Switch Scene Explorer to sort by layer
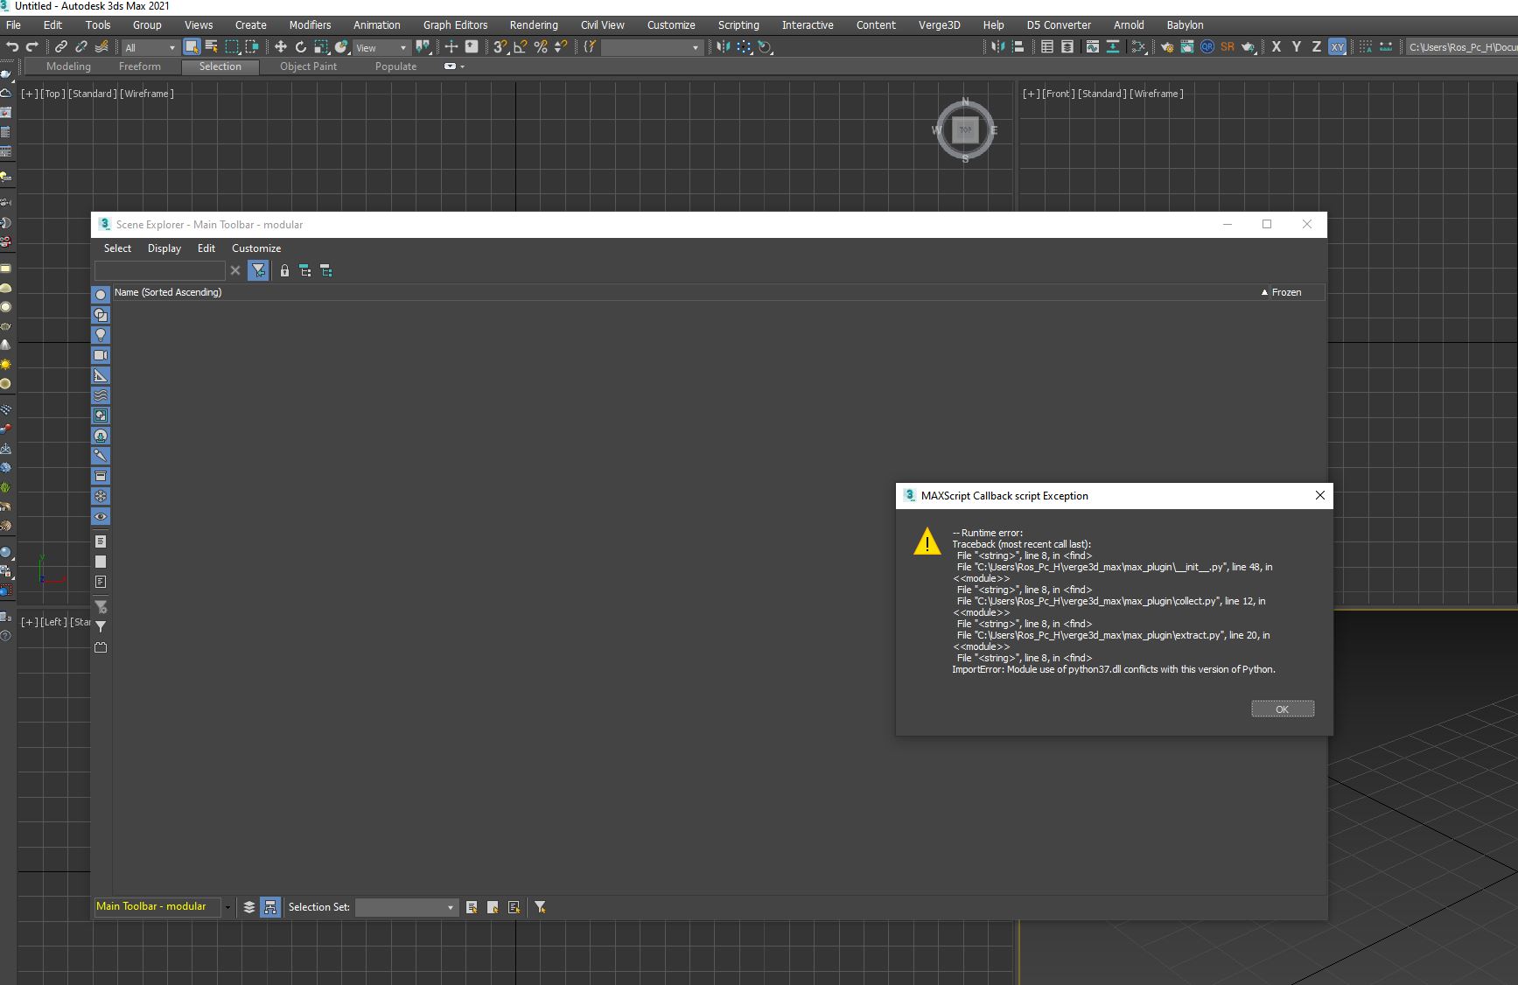 (249, 907)
